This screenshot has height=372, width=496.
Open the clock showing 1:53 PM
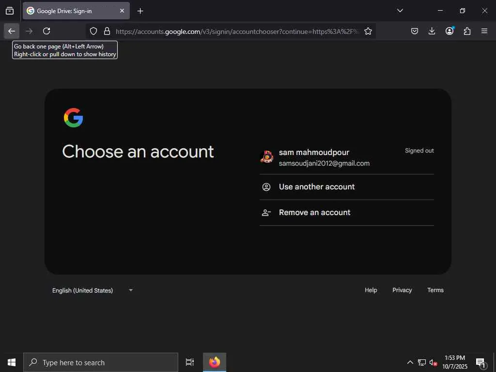(455, 362)
